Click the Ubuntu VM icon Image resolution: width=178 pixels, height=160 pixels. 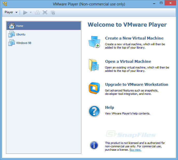(x=11, y=34)
